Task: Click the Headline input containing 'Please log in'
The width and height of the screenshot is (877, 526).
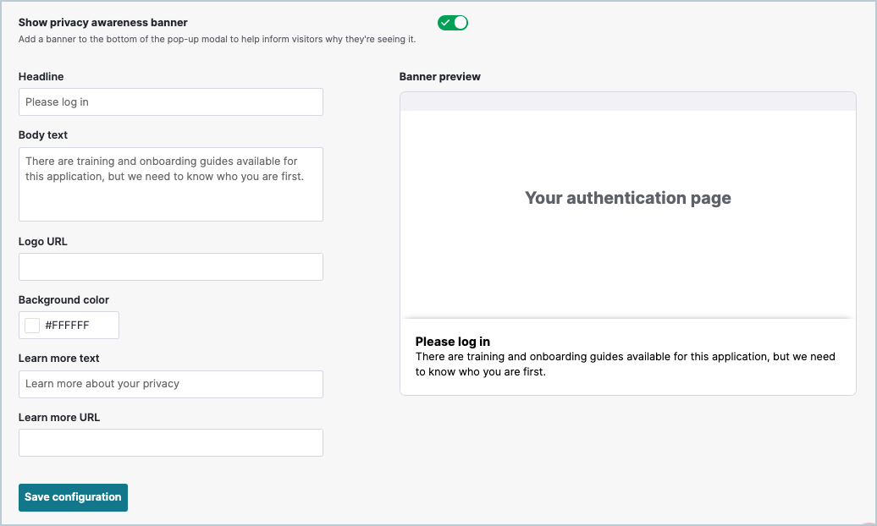Action: [x=170, y=101]
